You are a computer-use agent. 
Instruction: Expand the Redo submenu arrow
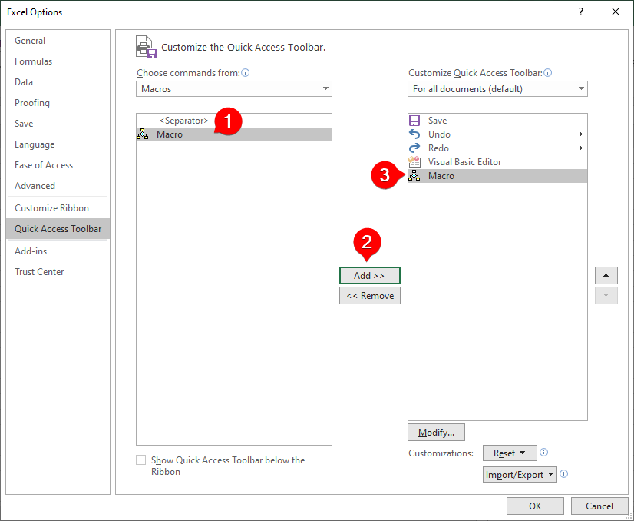click(580, 148)
